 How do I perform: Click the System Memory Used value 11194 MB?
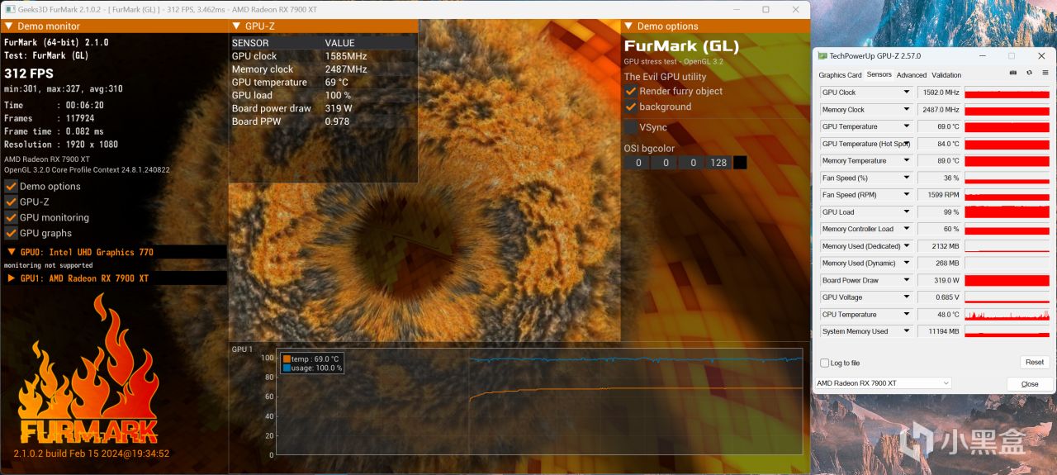pyautogui.click(x=939, y=331)
